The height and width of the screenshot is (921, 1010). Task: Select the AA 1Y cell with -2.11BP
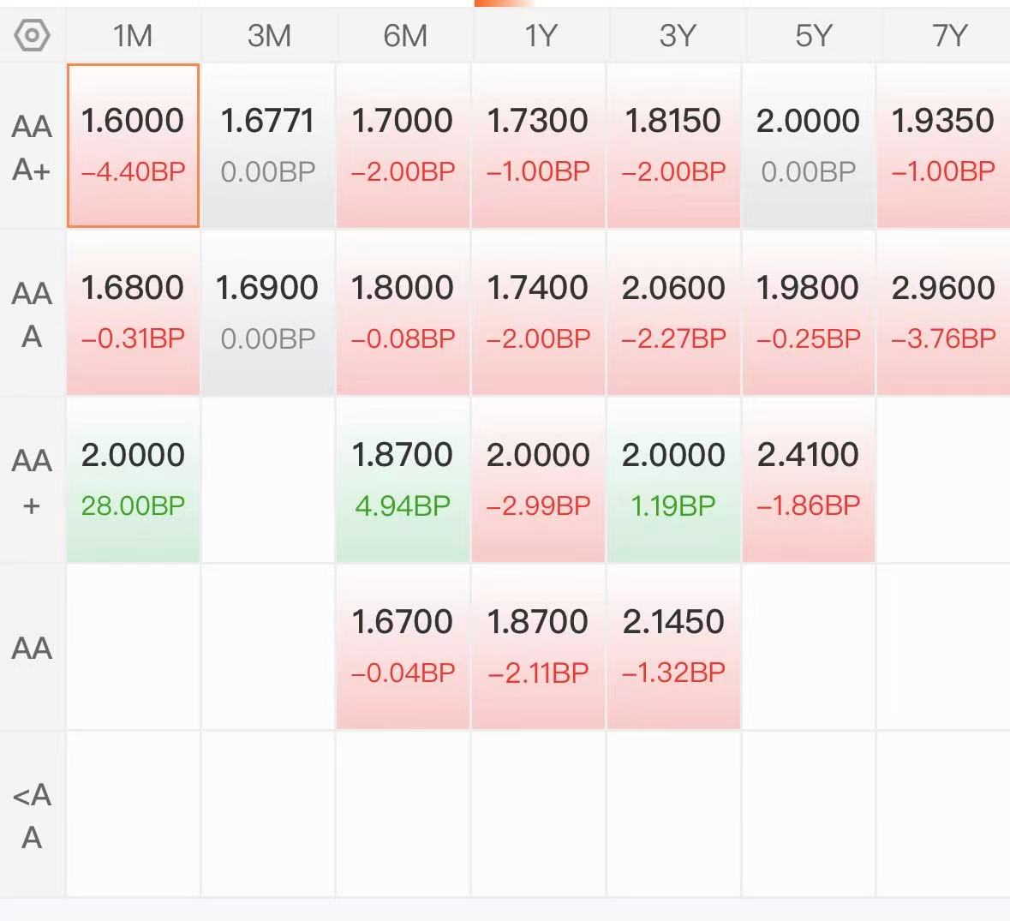click(538, 648)
